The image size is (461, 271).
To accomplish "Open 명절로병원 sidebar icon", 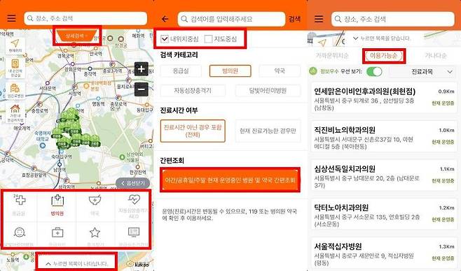I will (x=15, y=88).
